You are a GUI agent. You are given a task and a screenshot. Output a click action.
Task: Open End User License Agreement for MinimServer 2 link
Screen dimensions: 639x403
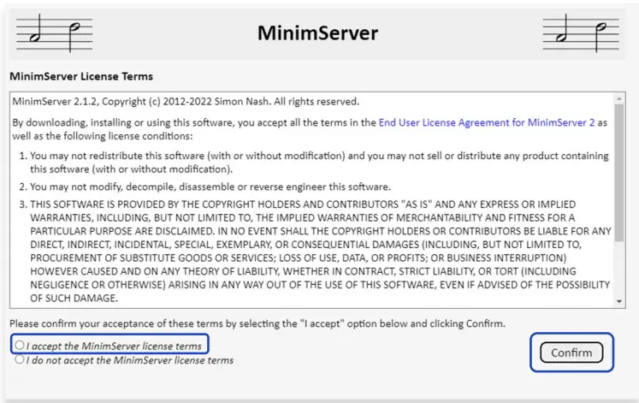[x=487, y=122]
